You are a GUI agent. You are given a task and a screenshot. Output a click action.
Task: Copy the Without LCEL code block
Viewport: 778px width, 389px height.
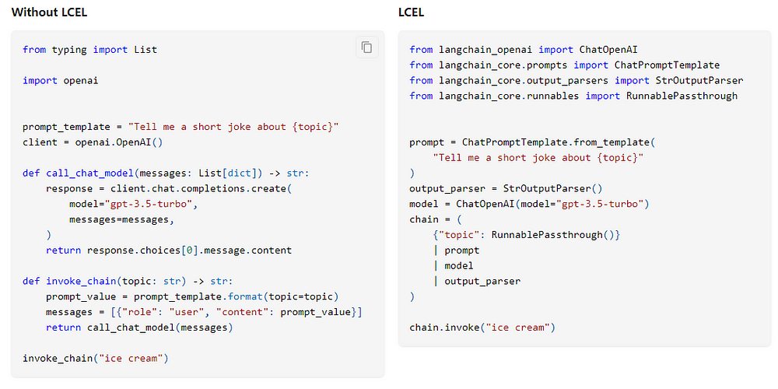click(366, 47)
